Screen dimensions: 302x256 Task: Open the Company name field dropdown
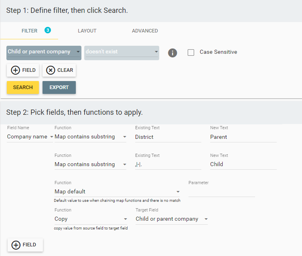30,137
